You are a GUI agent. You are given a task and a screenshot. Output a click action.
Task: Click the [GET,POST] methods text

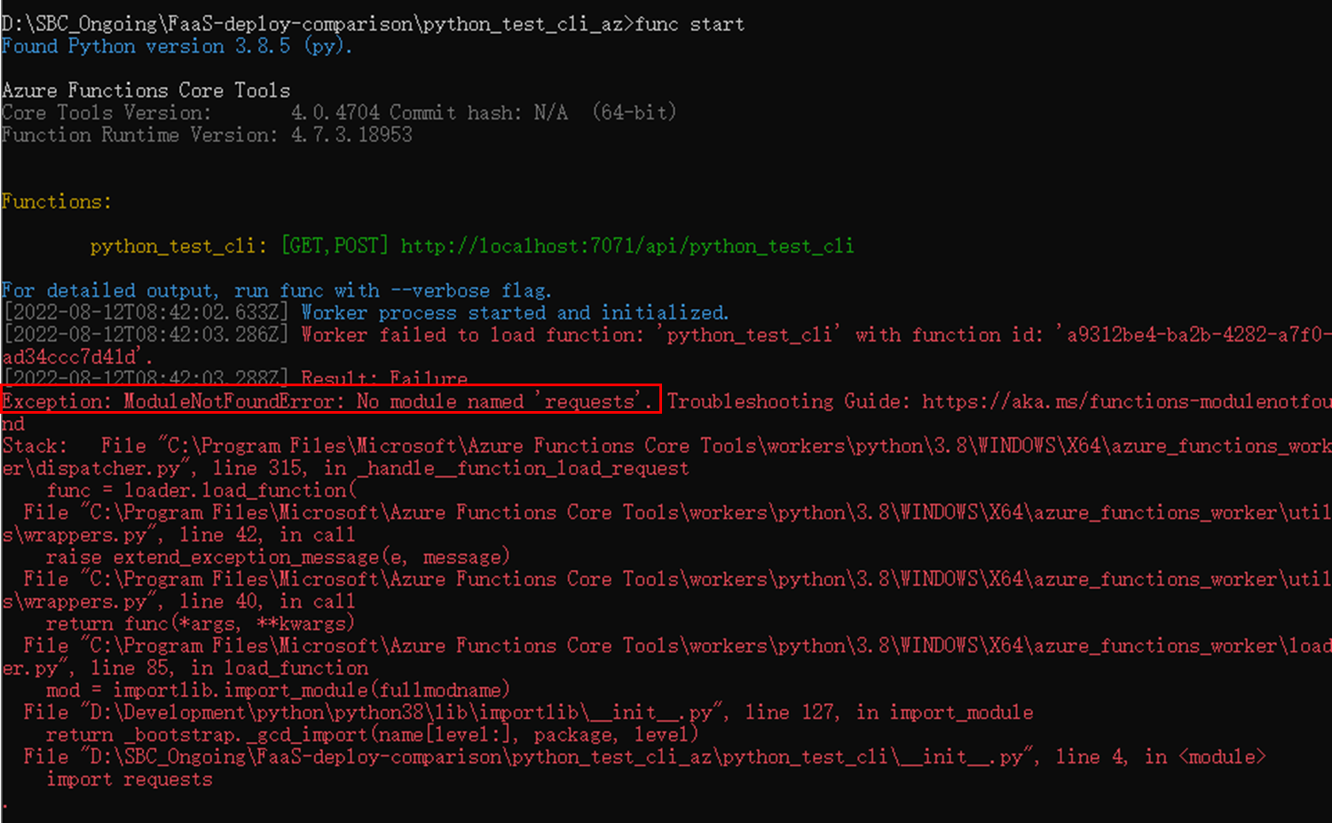[x=335, y=246]
